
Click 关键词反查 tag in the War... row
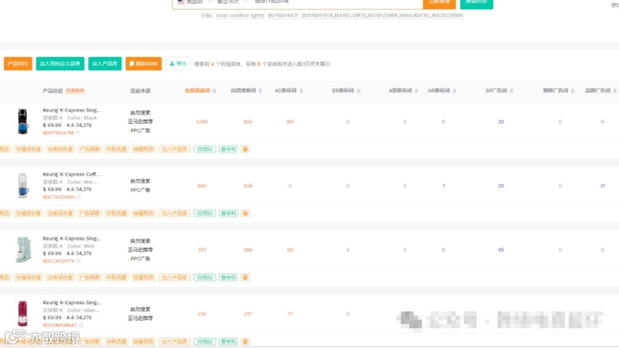point(28,214)
